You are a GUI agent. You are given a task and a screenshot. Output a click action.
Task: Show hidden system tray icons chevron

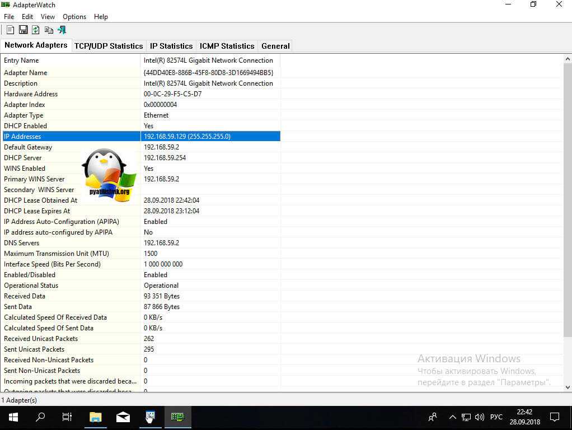coord(452,417)
